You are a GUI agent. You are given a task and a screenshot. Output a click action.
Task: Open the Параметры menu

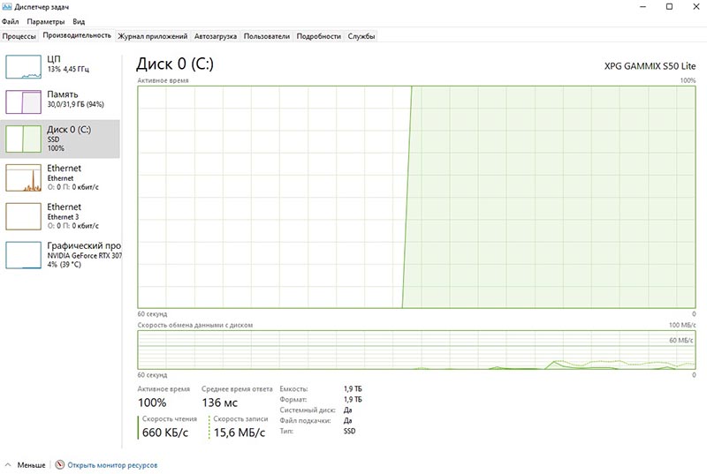click(x=45, y=21)
